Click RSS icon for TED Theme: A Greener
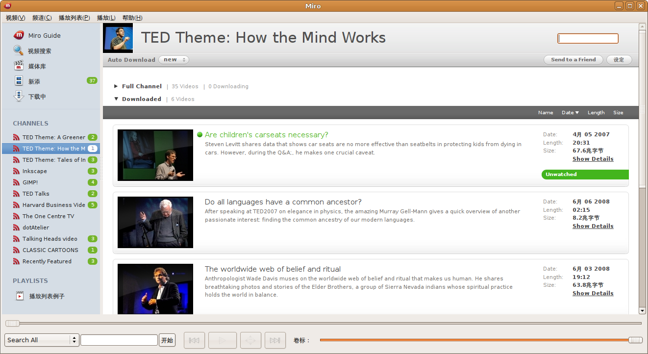 coord(16,137)
